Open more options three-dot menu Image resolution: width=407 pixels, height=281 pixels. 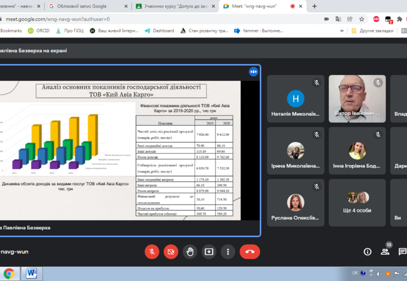coord(228,251)
